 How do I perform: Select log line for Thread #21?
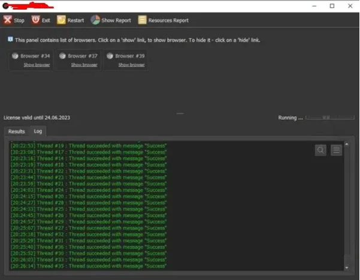pos(89,183)
